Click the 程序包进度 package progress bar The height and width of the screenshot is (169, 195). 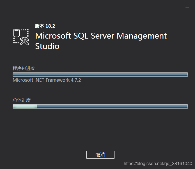100,75
